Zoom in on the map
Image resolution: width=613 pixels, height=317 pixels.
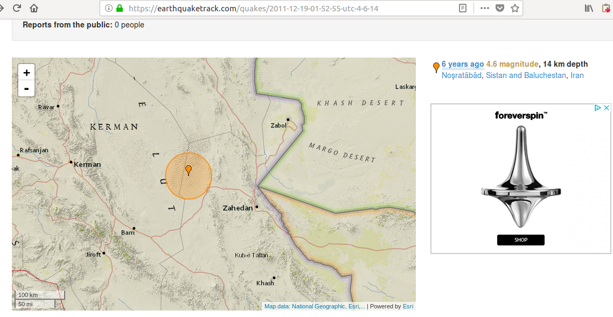click(26, 73)
